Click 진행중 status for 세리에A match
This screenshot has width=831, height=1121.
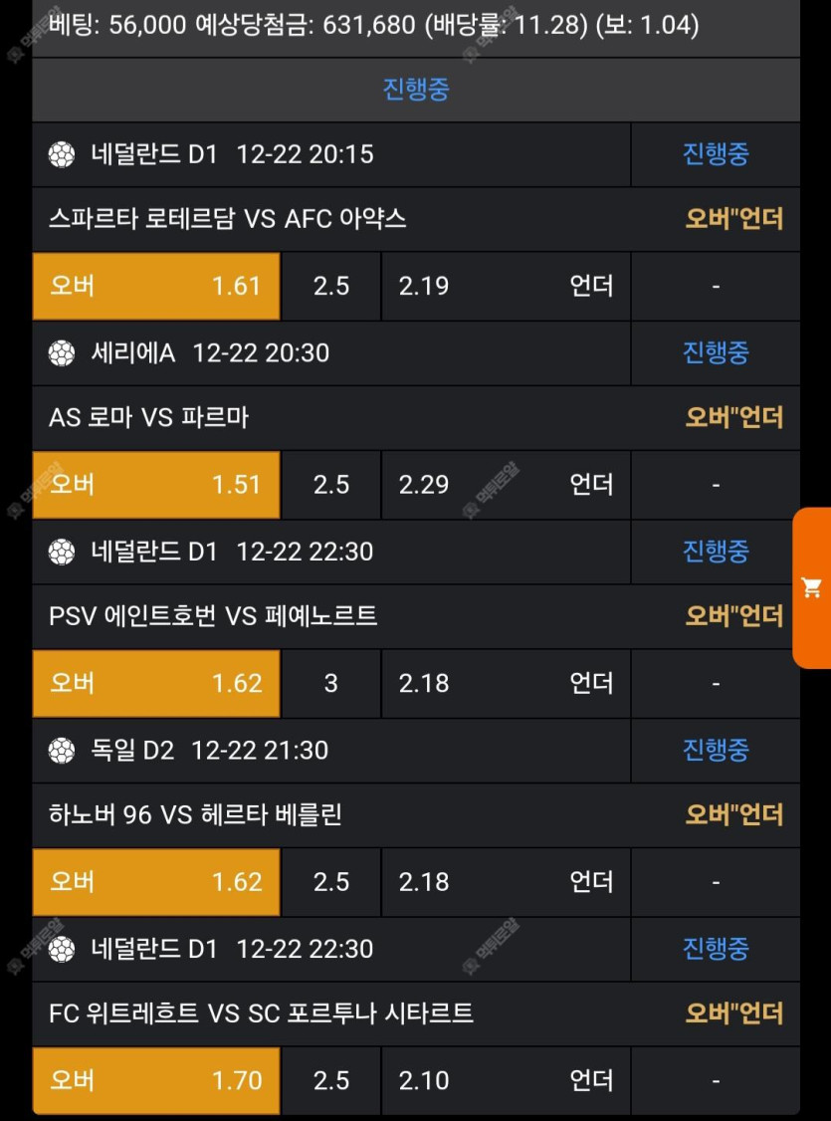click(716, 352)
